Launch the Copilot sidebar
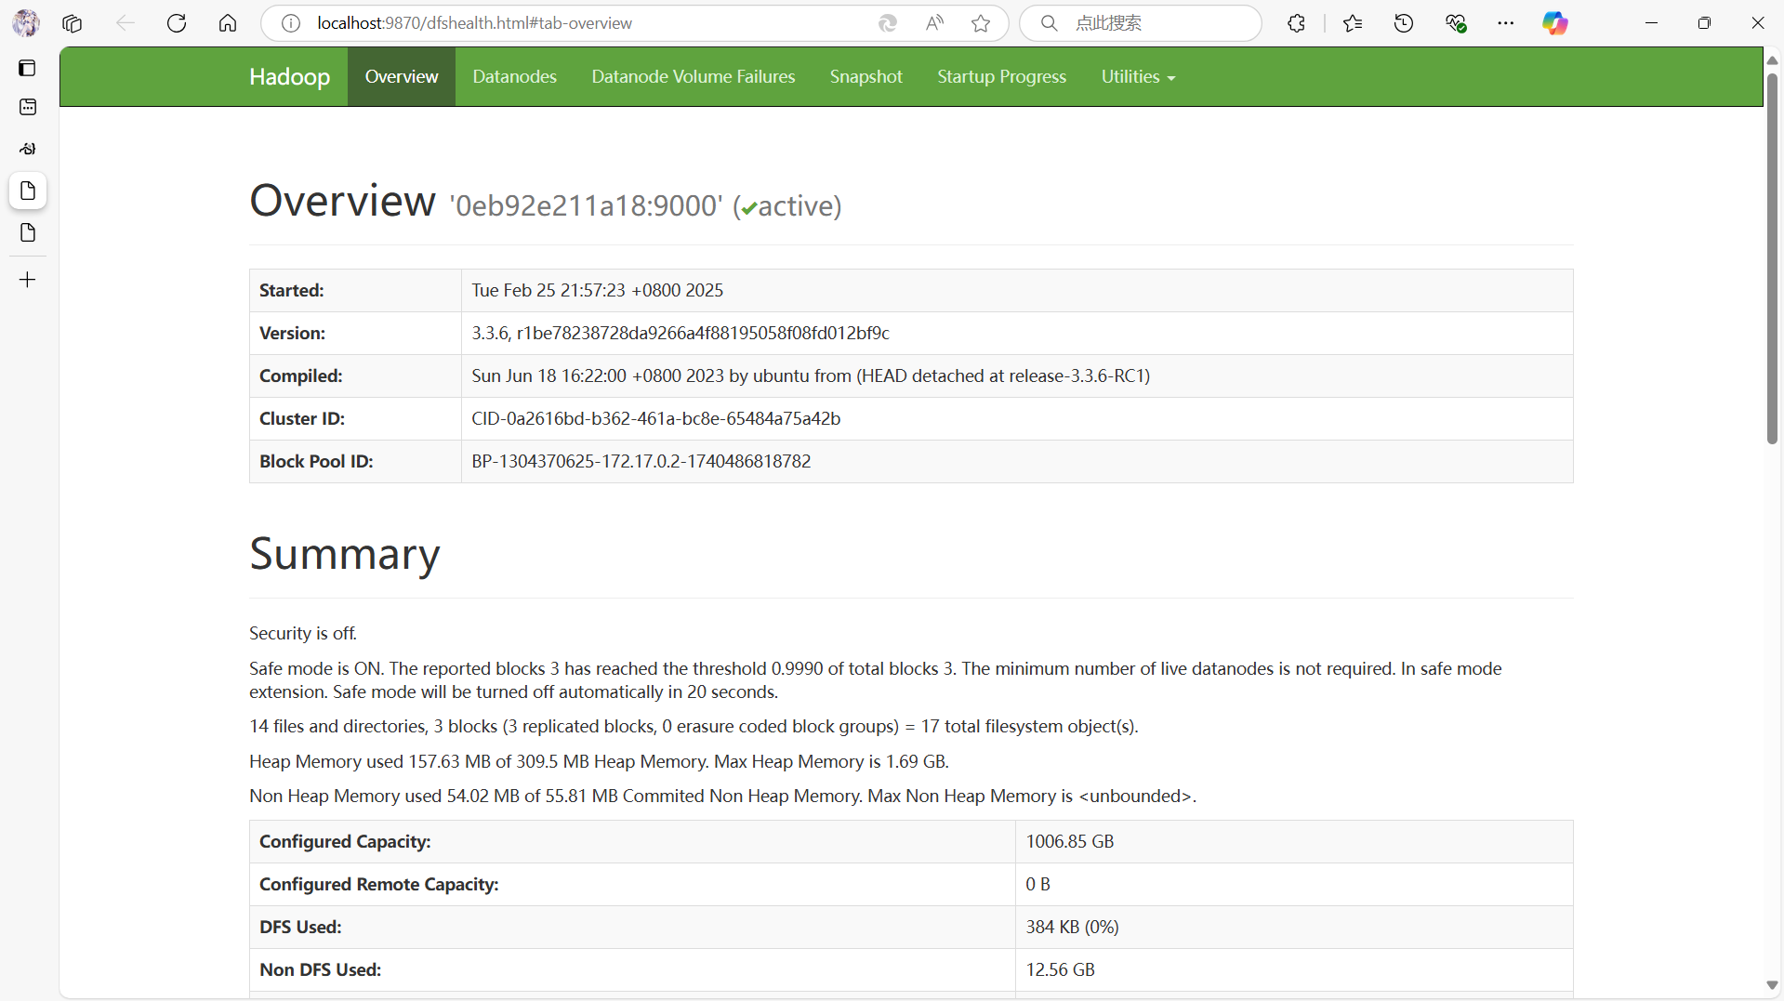The image size is (1784, 1001). [1555, 23]
